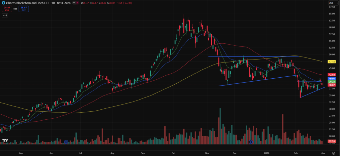This screenshot has width=340, height=156.
Task: Click the iShares ETF symbol logo icon
Action: click(3, 3)
